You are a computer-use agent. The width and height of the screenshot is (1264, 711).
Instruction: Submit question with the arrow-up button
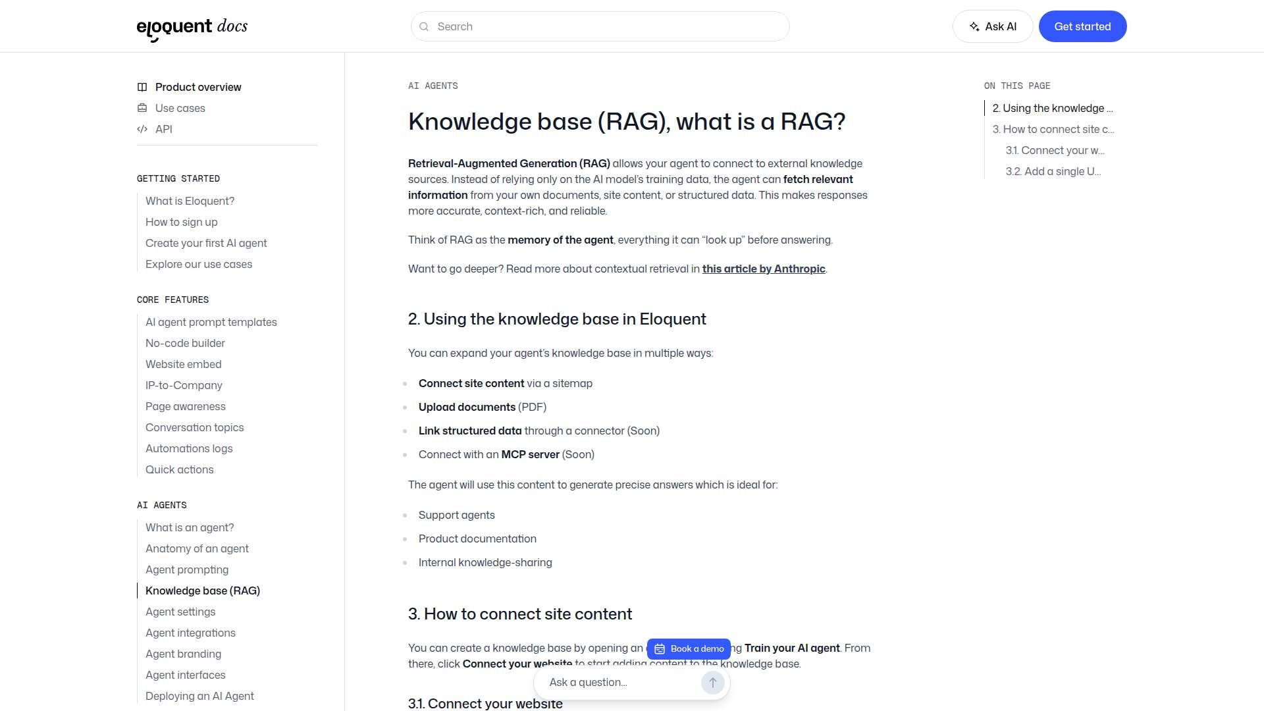tap(712, 683)
